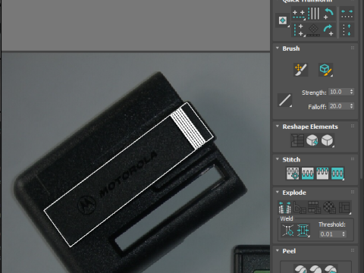Screen dimensions: 364x273
Task: Adjust the Falloff spinner arrows
Action: tap(352, 106)
